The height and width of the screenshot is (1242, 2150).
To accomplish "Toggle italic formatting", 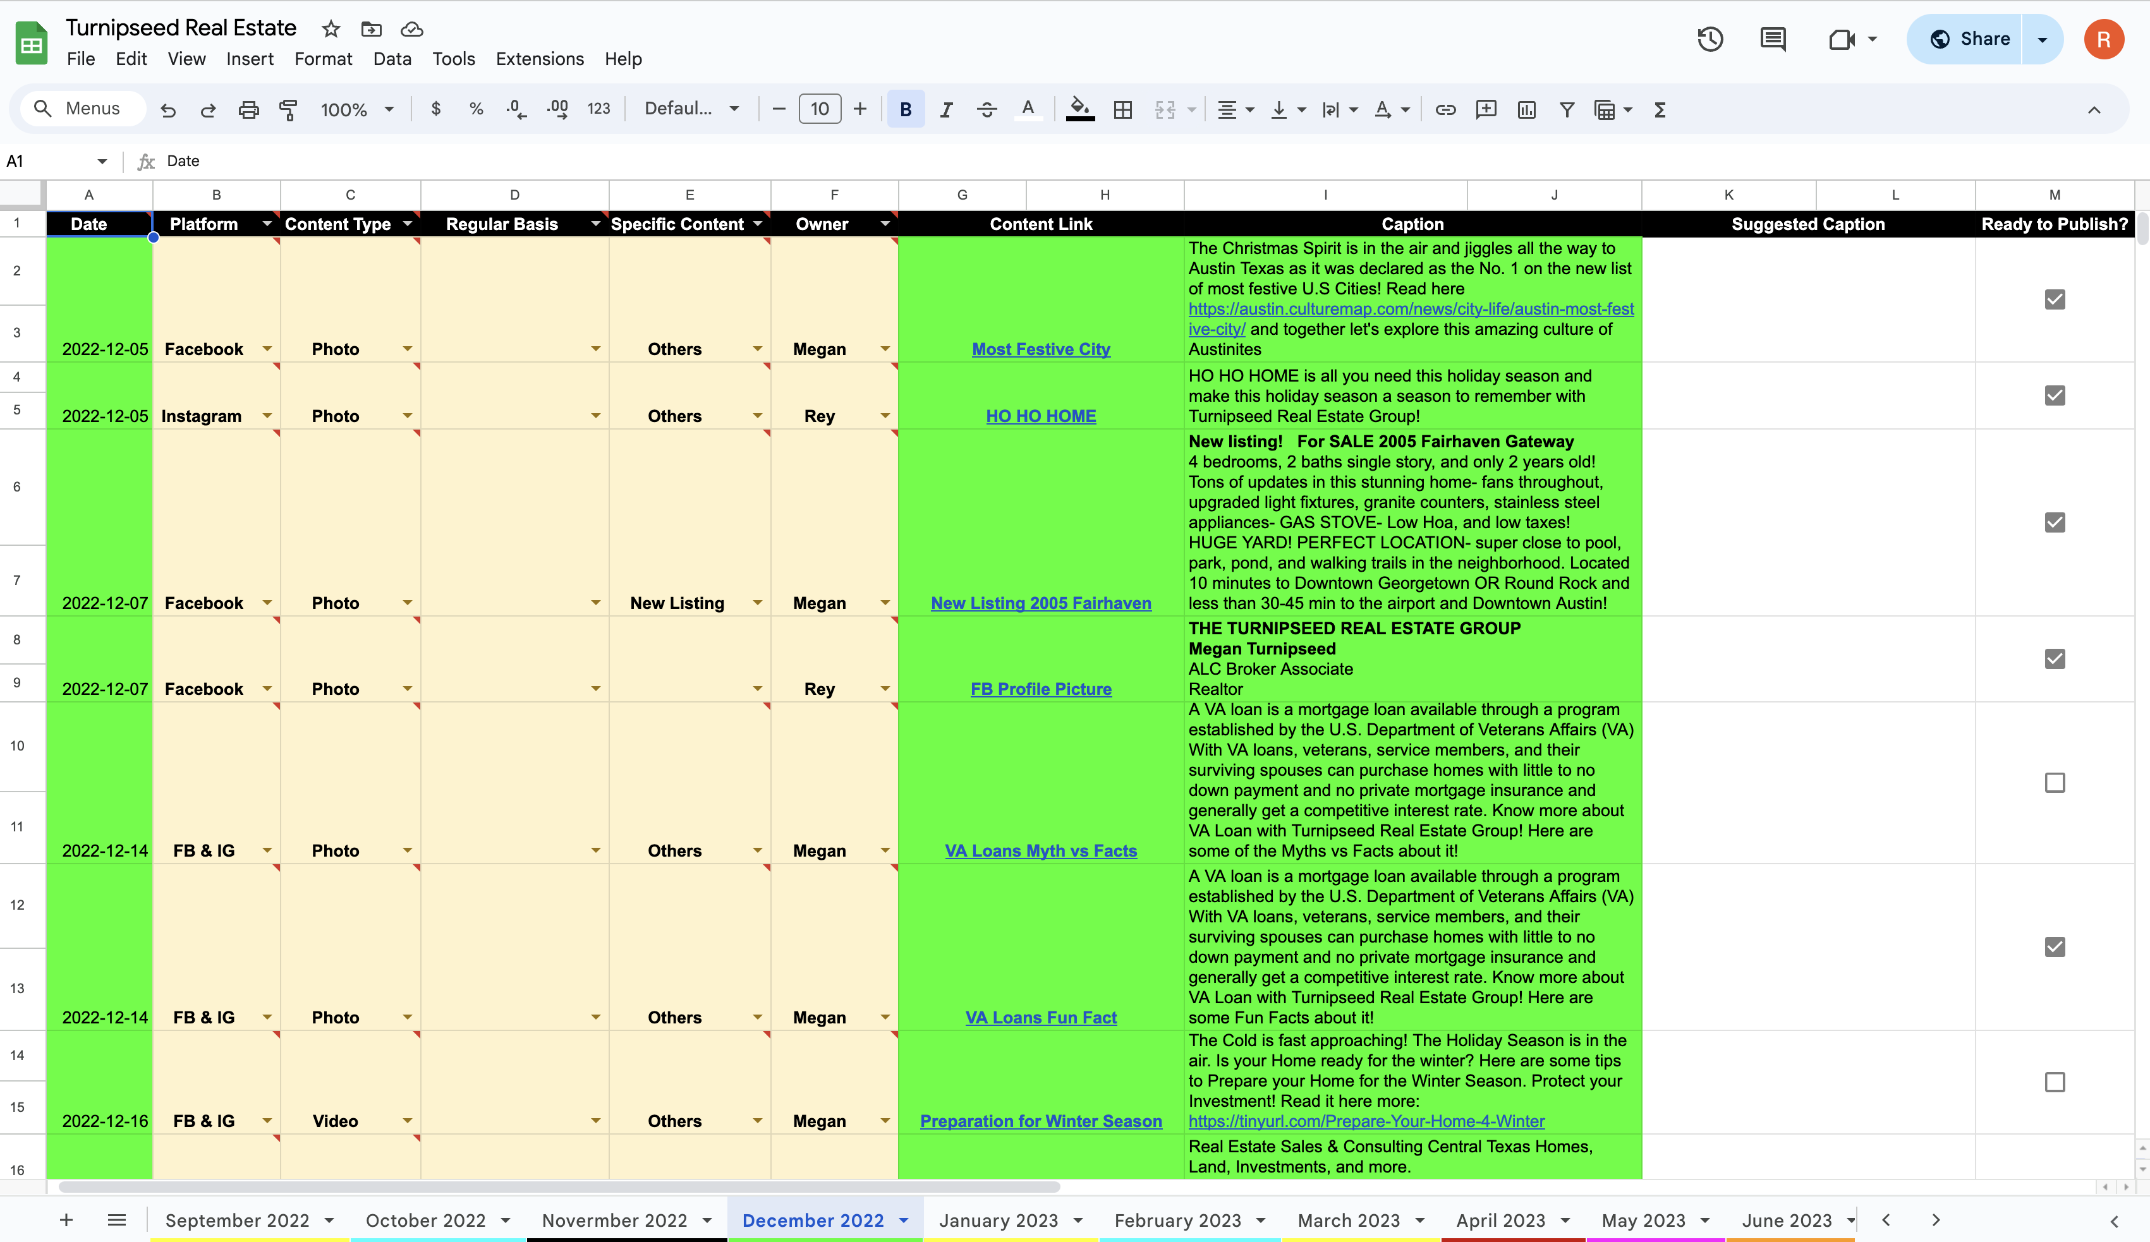I will (946, 109).
